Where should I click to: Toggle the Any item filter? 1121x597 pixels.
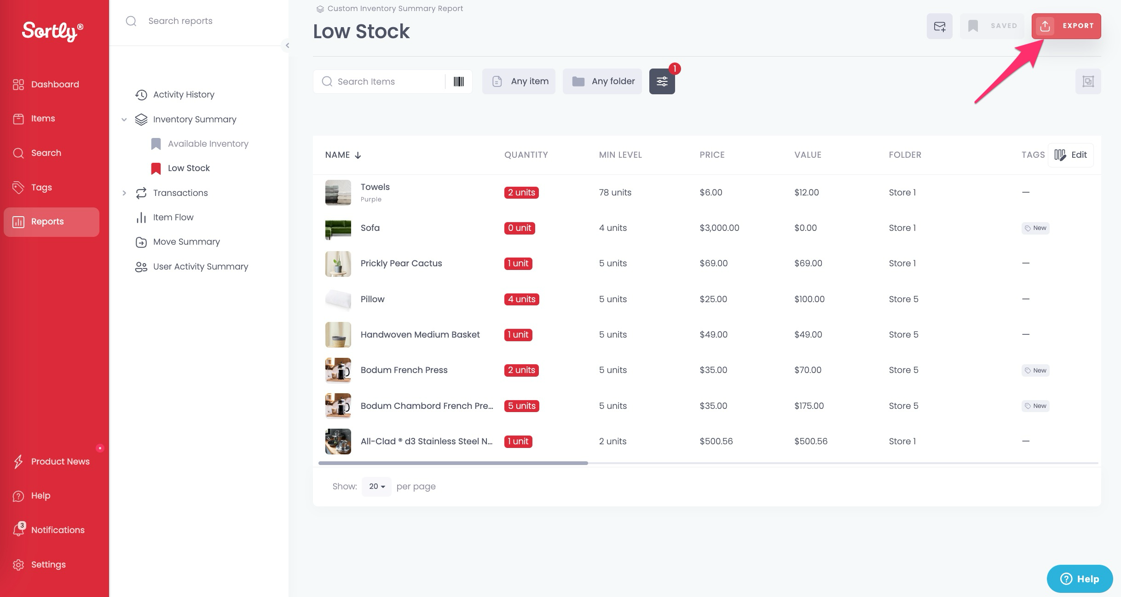(x=519, y=81)
